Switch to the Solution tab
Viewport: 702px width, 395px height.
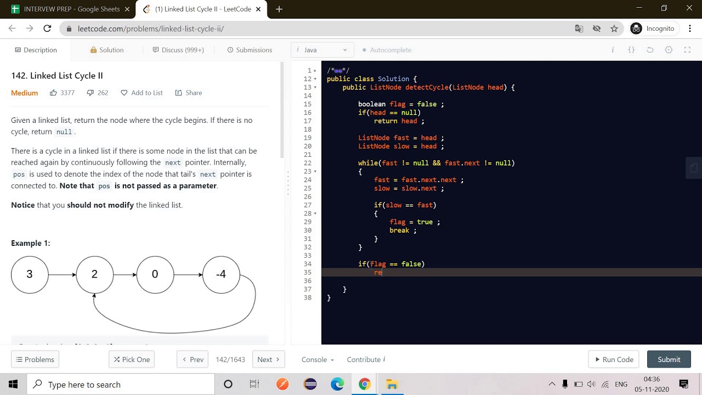click(107, 50)
